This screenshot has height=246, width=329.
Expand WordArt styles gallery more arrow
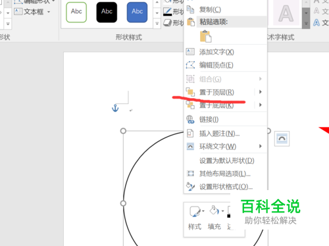(x=306, y=24)
